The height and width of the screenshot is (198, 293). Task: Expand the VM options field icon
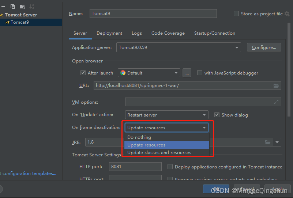point(276,102)
